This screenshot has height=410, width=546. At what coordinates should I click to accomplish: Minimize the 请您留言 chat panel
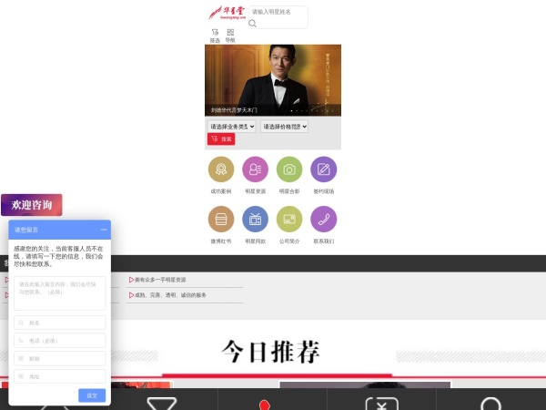tap(104, 230)
